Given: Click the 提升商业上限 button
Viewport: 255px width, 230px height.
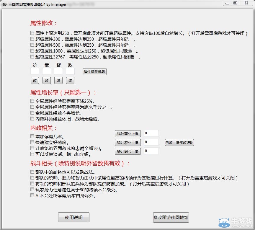Looking at the screenshot, I should [x=128, y=133].
